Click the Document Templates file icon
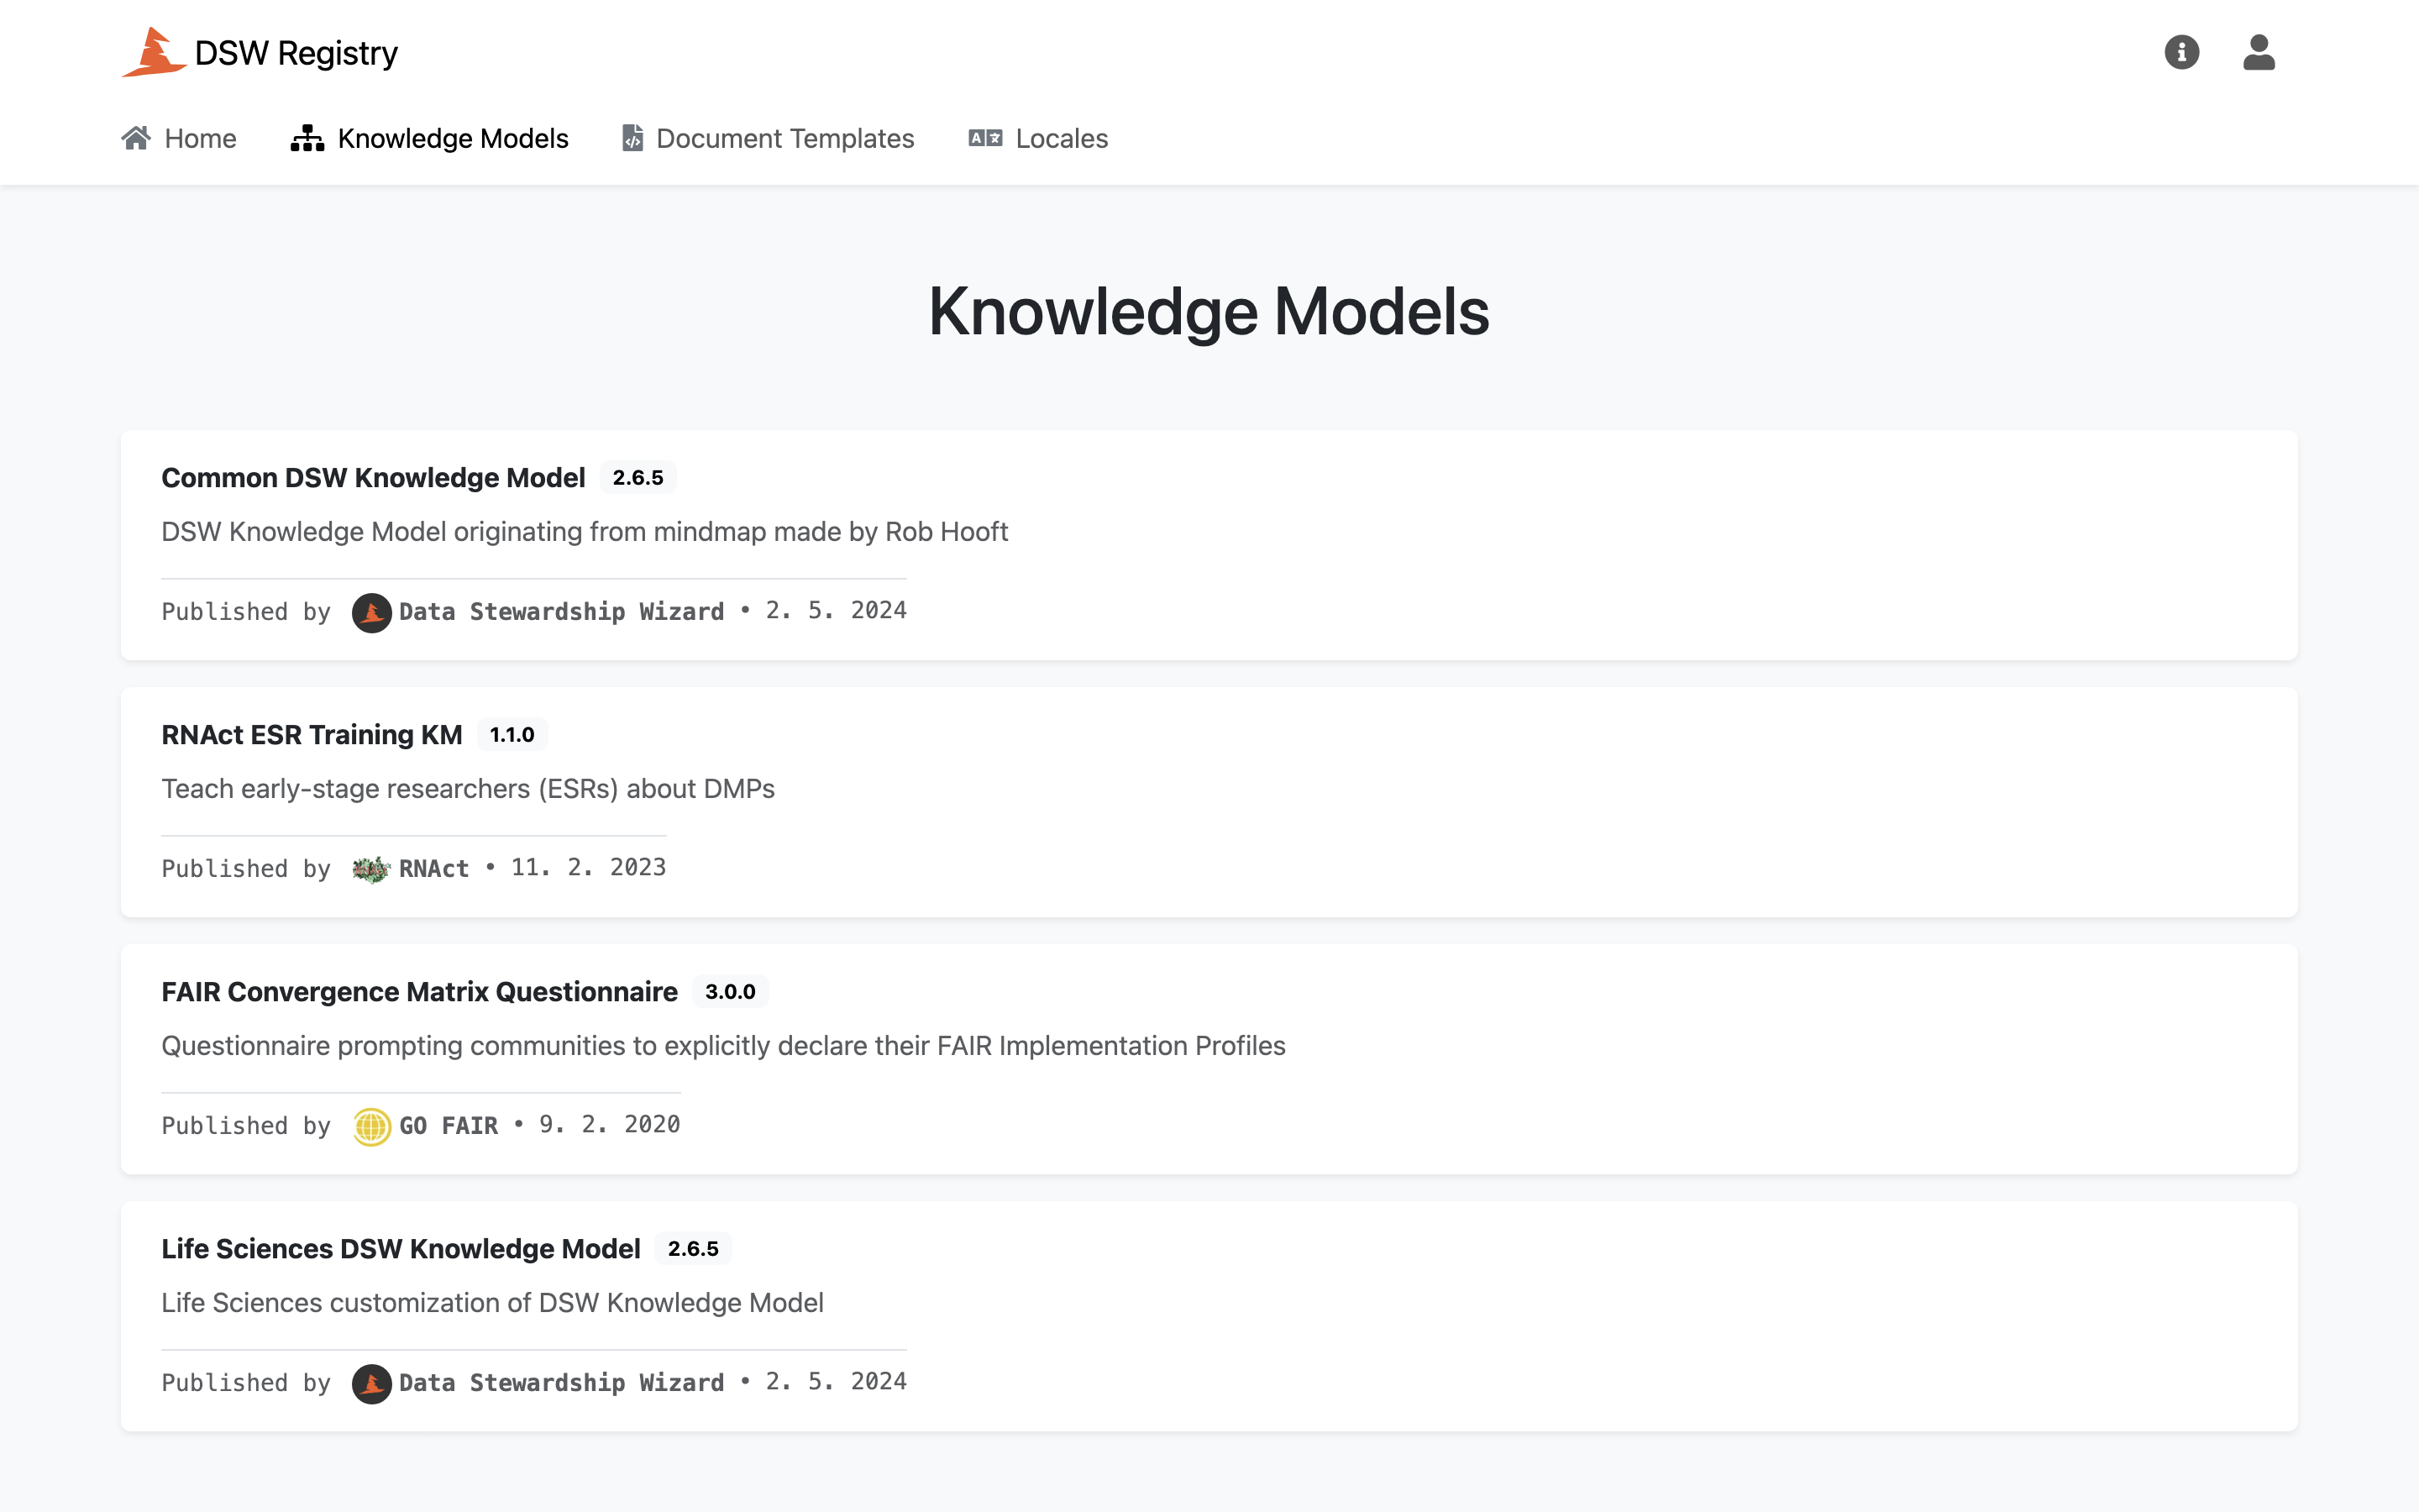The width and height of the screenshot is (2419, 1512). (x=632, y=138)
